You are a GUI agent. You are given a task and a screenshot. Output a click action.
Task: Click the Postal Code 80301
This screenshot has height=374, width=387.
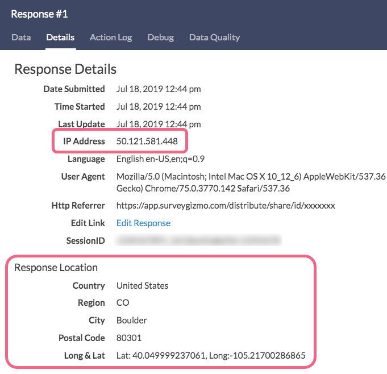(129, 338)
